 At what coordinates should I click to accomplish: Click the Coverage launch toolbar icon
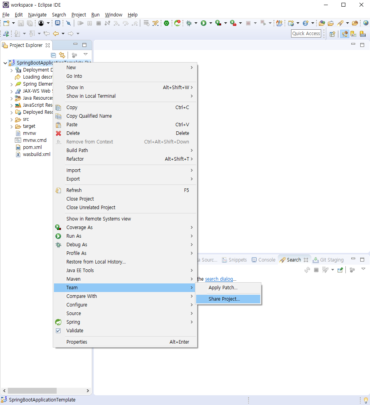[x=218, y=23]
